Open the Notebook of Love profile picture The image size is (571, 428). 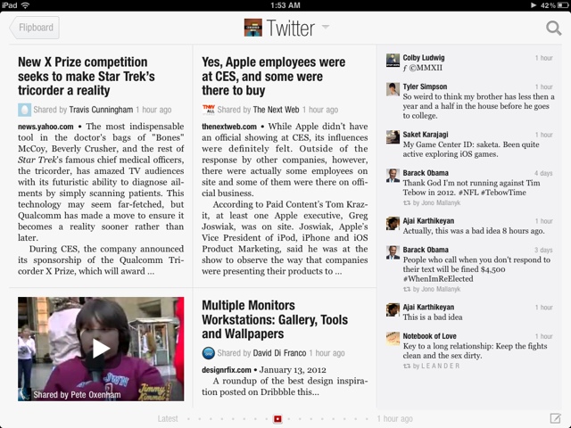click(x=393, y=339)
